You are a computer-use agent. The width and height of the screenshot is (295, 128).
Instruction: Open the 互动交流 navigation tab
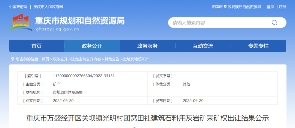click(x=203, y=46)
